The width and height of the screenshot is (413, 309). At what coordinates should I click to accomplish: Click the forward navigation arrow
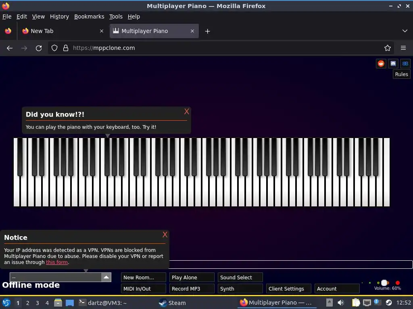tap(24, 48)
